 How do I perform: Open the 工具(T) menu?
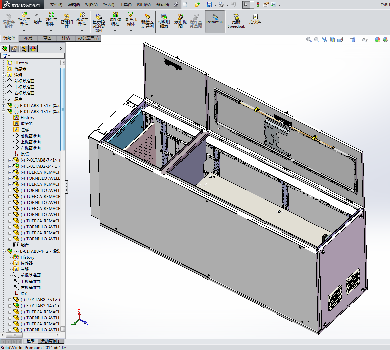126,5
